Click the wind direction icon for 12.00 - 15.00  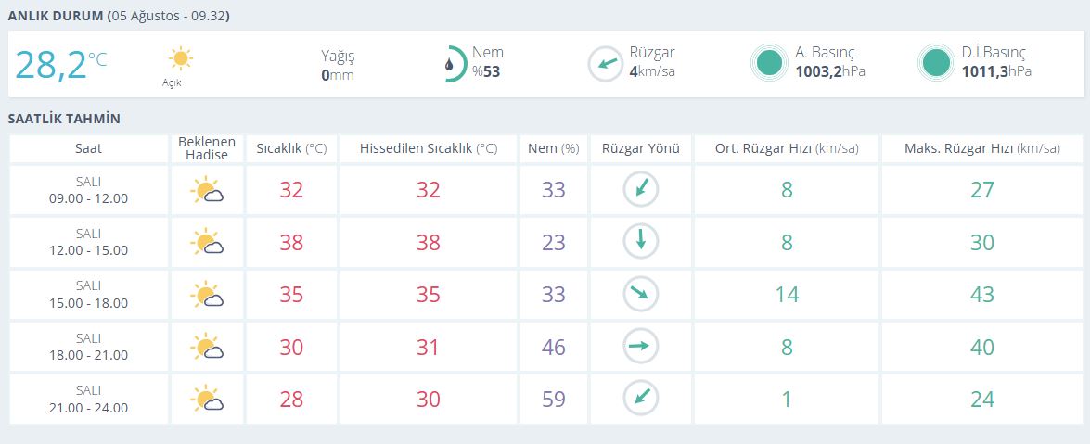[640, 242]
